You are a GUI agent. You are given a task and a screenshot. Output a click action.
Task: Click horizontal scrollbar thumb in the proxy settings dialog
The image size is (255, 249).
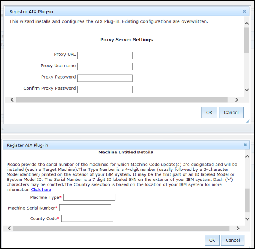(122, 100)
